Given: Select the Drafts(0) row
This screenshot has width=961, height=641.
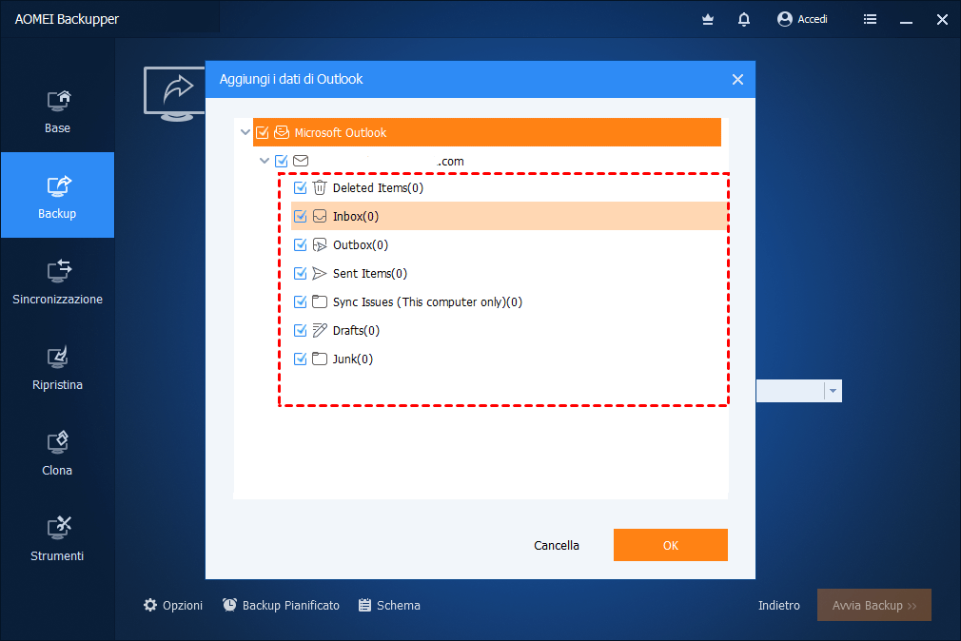Looking at the screenshot, I should click(x=509, y=330).
